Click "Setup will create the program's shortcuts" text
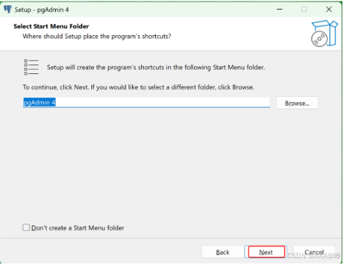The image size is (343, 264). (x=156, y=67)
